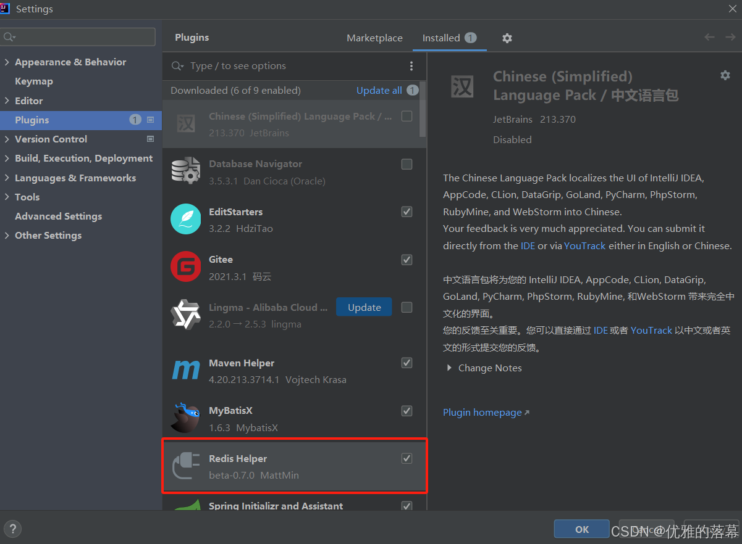Open Advanced Settings page
The width and height of the screenshot is (742, 544).
59,216
